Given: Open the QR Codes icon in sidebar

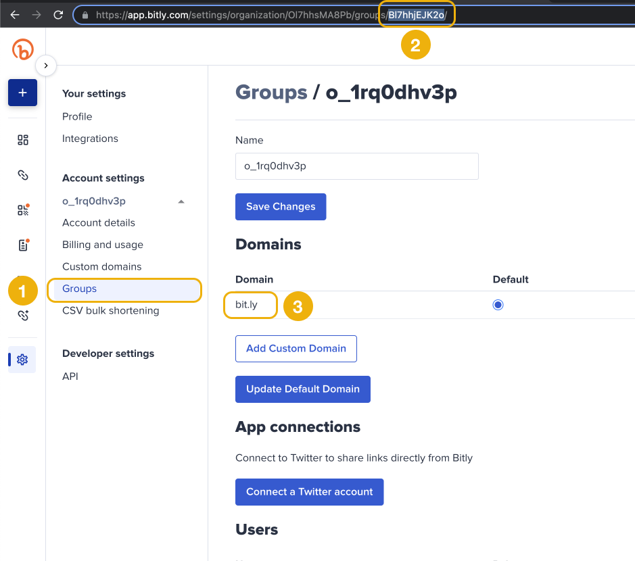Looking at the screenshot, I should (22, 210).
